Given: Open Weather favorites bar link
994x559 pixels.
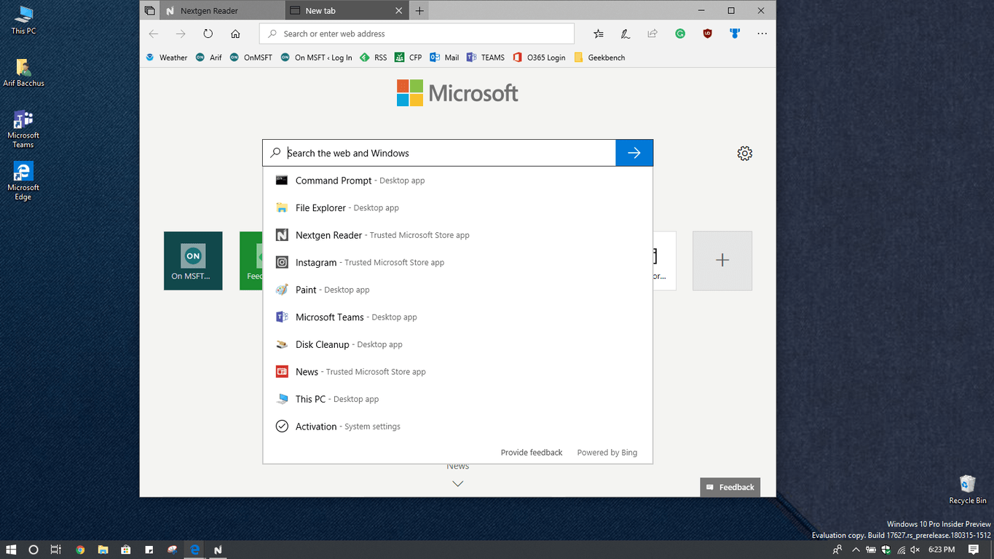Looking at the screenshot, I should (166, 58).
